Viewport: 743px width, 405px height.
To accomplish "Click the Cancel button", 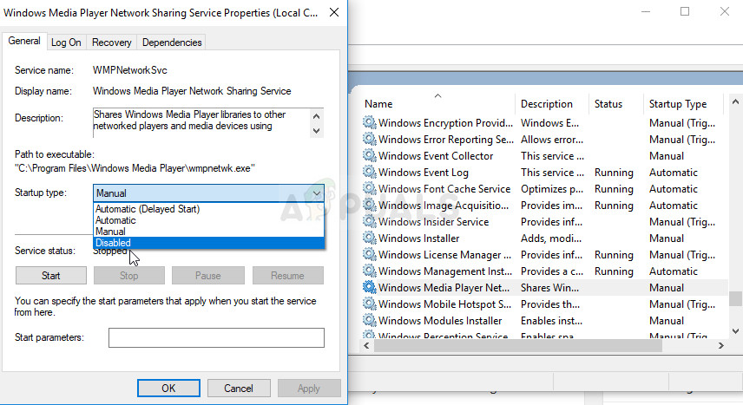I will [239, 388].
